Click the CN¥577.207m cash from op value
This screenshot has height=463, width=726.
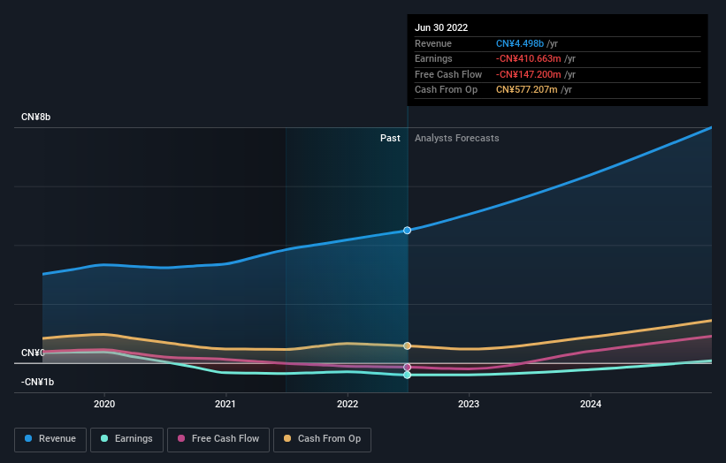(526, 90)
